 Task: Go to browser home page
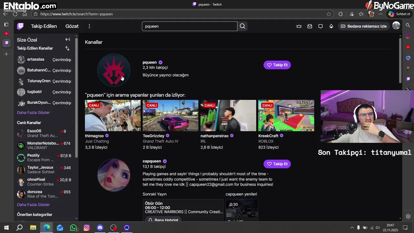point(25,14)
